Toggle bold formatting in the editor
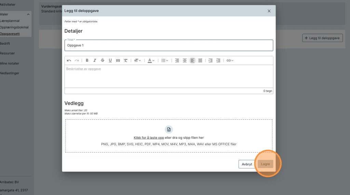Screen dimensions: 350x195 (x=87, y=61)
